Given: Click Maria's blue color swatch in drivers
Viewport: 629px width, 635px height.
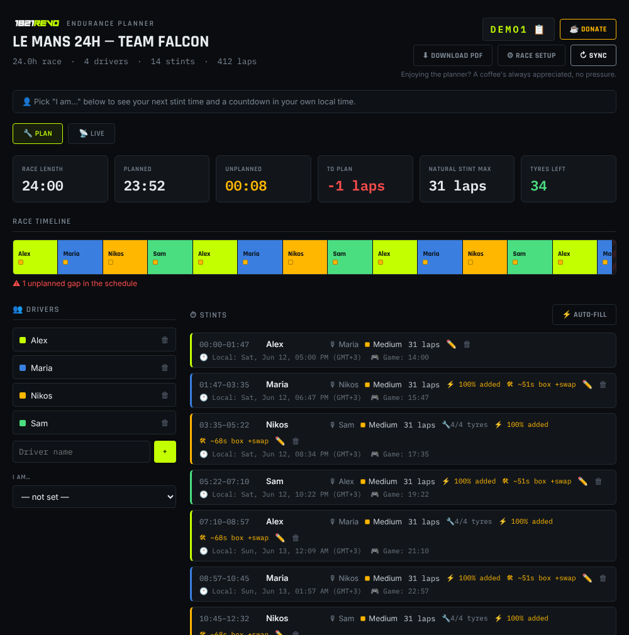Looking at the screenshot, I should pyautogui.click(x=23, y=368).
